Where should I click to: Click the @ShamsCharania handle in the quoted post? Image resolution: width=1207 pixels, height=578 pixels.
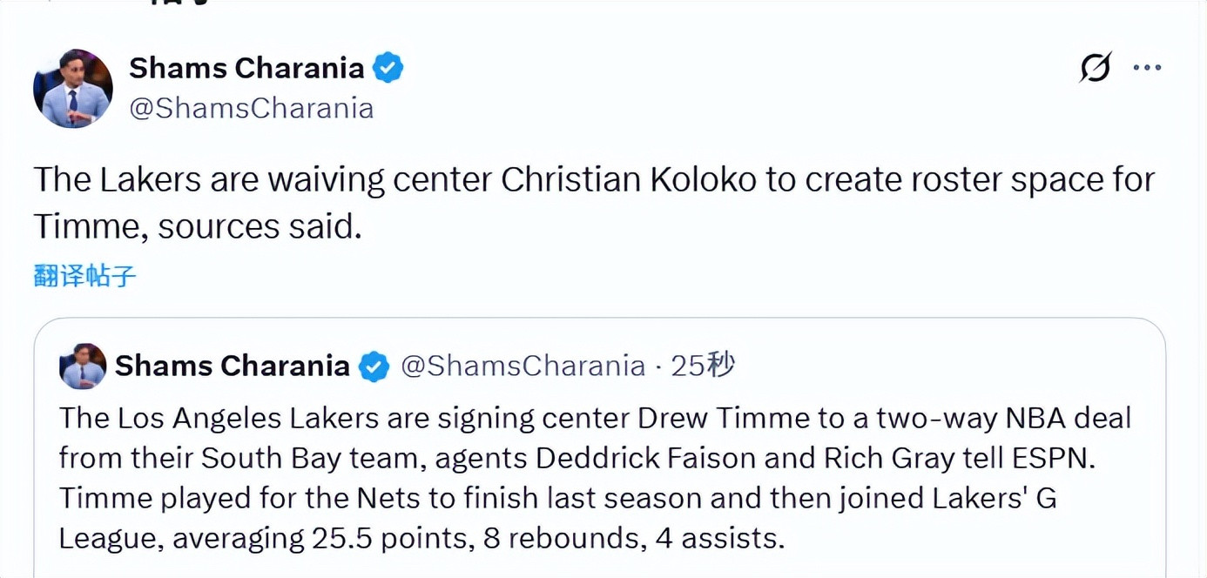tap(523, 366)
